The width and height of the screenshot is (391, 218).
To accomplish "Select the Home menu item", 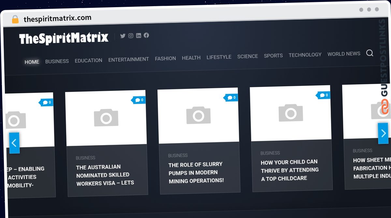I will pyautogui.click(x=32, y=62).
